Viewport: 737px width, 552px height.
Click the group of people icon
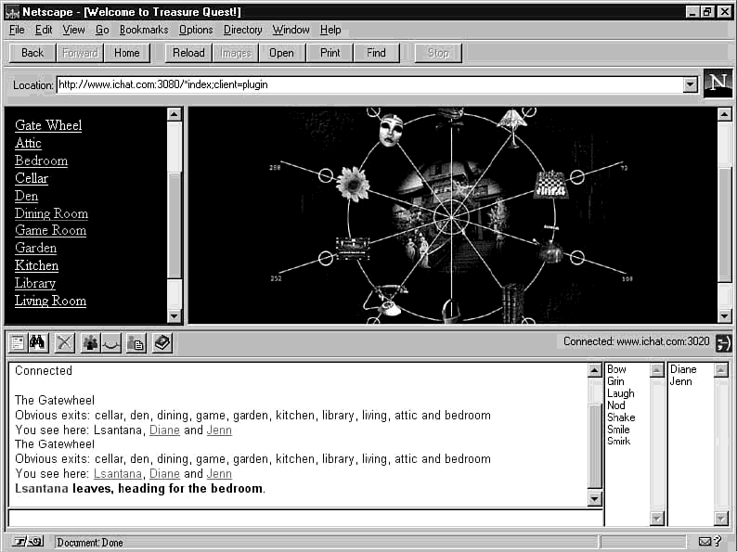click(x=90, y=343)
